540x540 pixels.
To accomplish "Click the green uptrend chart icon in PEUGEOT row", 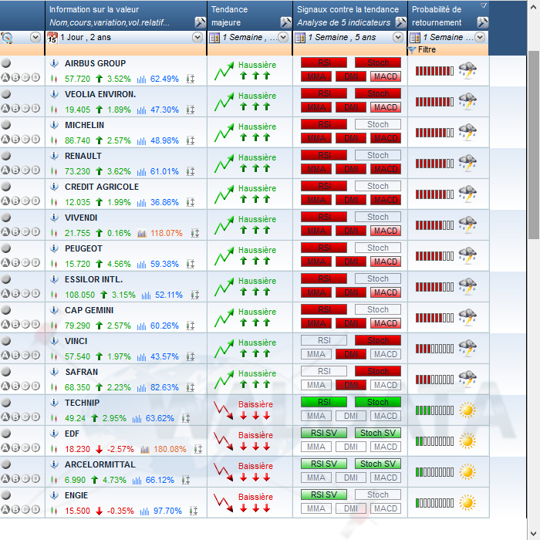I will 224,256.
